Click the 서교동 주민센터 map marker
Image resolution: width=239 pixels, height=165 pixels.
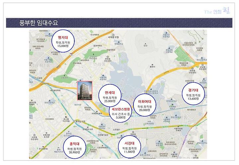[x=35, y=137]
